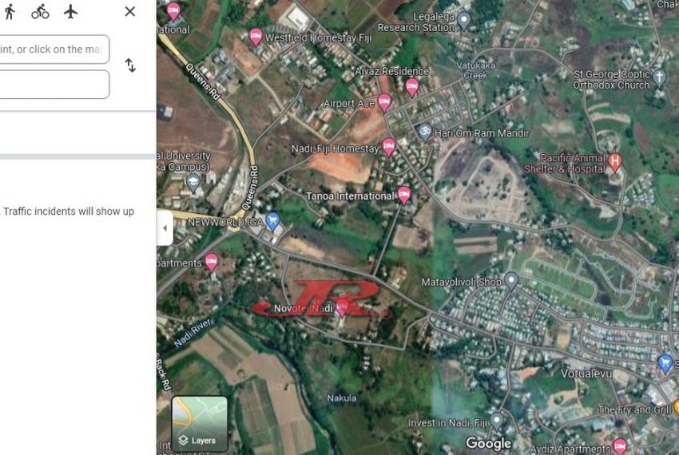Click Nadi, Fiji Homestay hotel pin
This screenshot has width=679, height=455.
click(x=388, y=147)
